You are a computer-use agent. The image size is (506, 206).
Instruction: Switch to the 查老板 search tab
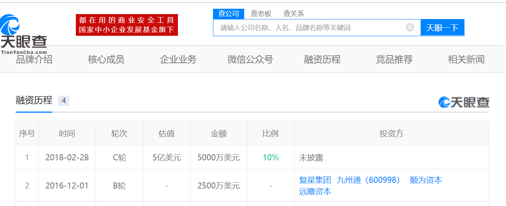(261, 14)
